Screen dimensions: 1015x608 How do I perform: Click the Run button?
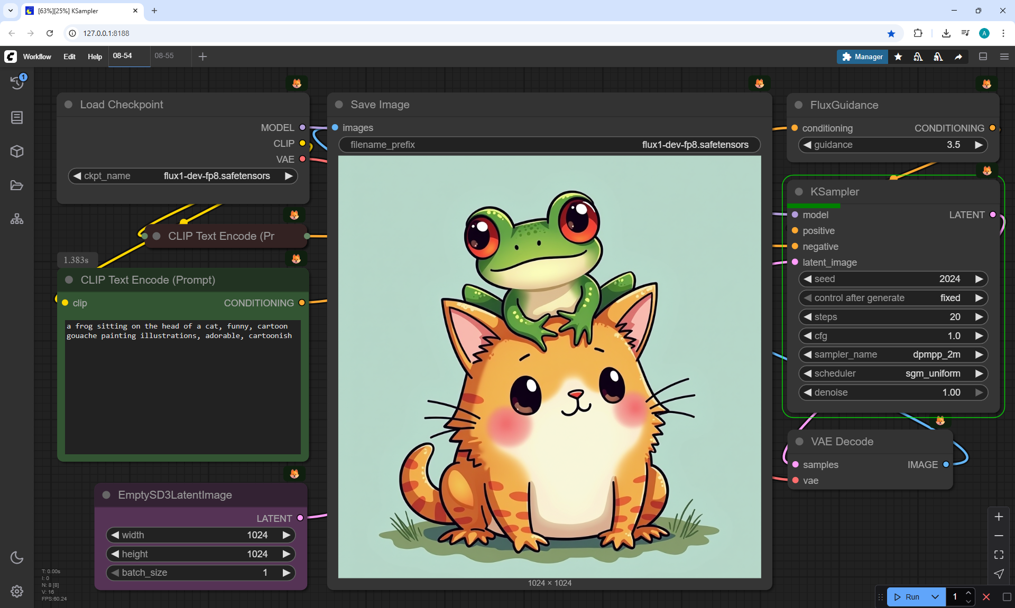pos(908,597)
